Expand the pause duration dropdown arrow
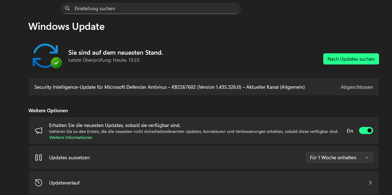This screenshot has width=392, height=195. coord(367,157)
